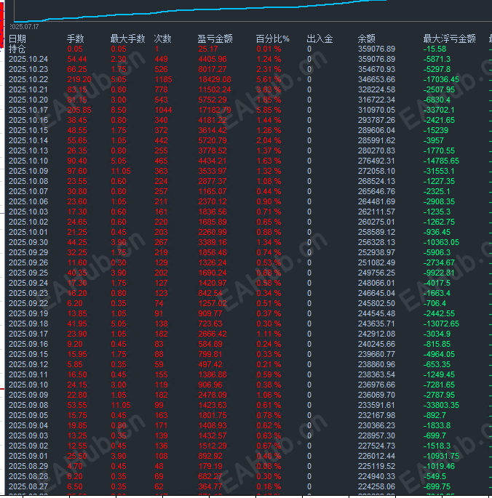Select date 2025.09.05 row

coord(28,415)
